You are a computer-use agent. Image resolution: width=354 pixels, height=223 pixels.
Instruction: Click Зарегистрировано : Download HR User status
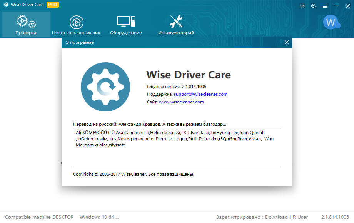point(262,217)
